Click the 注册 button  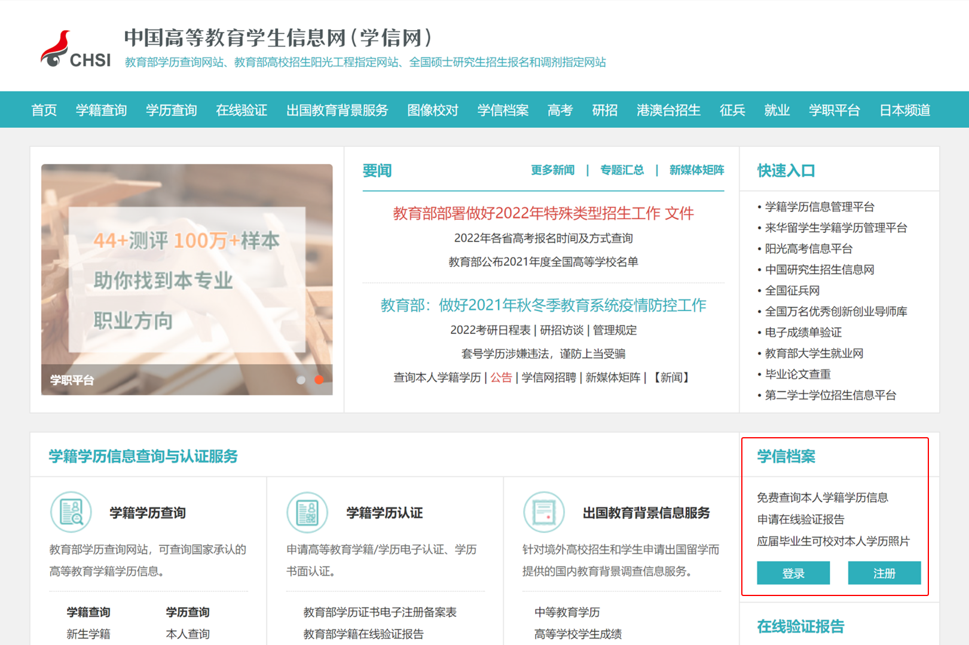pyautogui.click(x=884, y=573)
